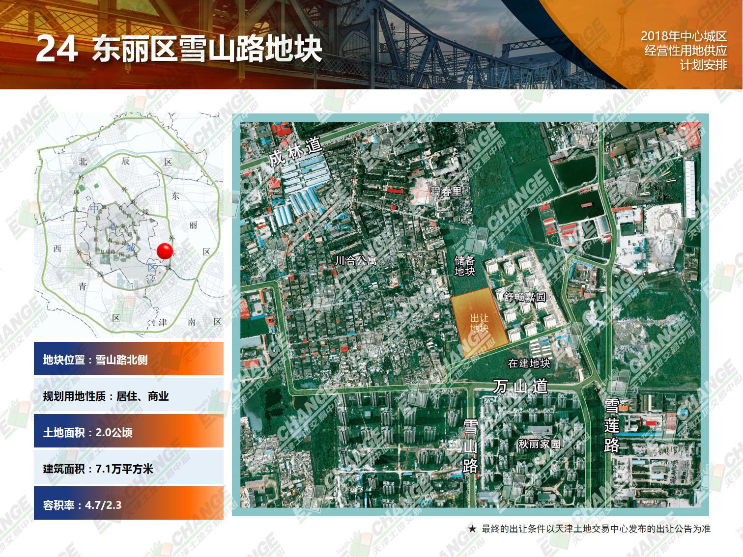Click the star symbol before the footnote
This screenshot has width=743, height=557.
click(x=472, y=529)
